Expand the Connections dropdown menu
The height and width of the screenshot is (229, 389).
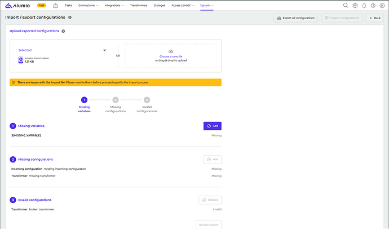89,6
